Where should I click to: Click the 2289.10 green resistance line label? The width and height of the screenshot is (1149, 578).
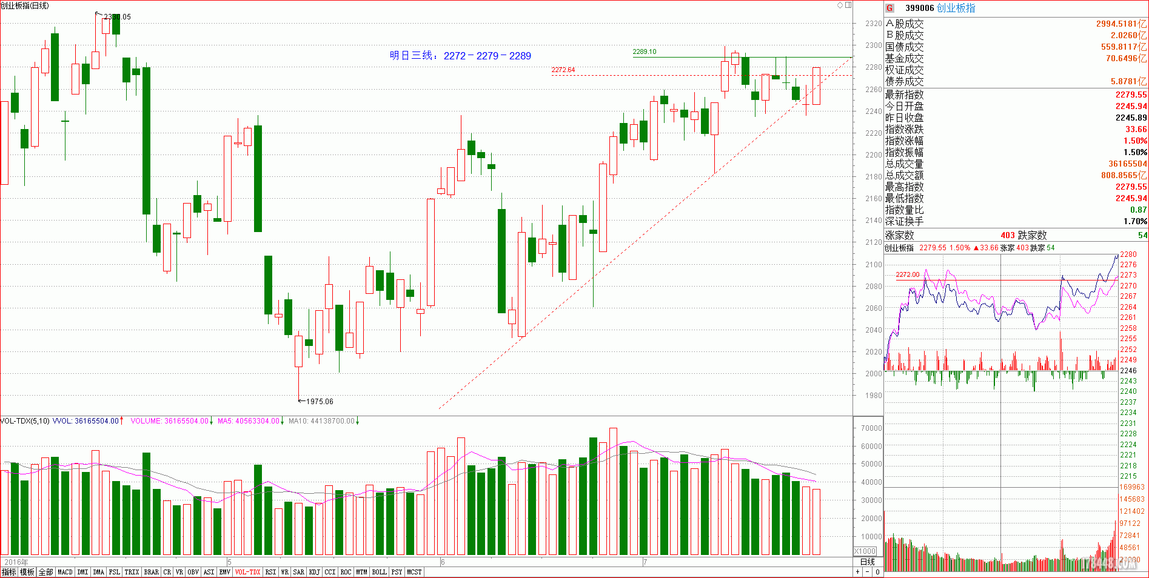tap(644, 51)
